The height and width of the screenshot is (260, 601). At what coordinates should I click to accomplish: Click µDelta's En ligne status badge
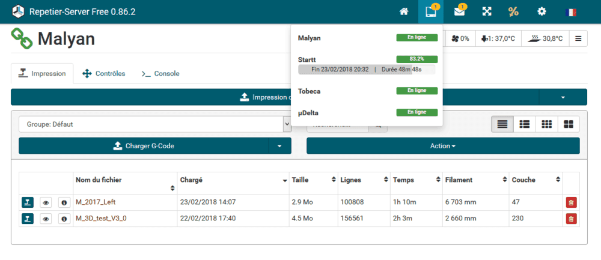pos(416,112)
